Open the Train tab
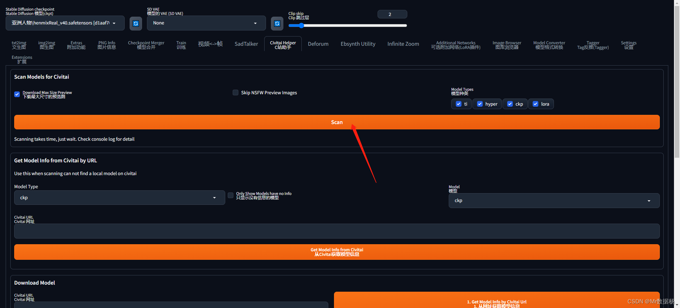The height and width of the screenshot is (308, 680). 181,45
